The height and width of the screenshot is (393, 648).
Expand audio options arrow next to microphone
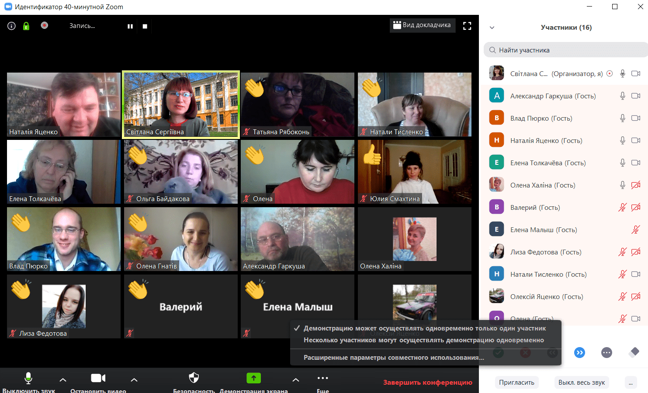[63, 380]
